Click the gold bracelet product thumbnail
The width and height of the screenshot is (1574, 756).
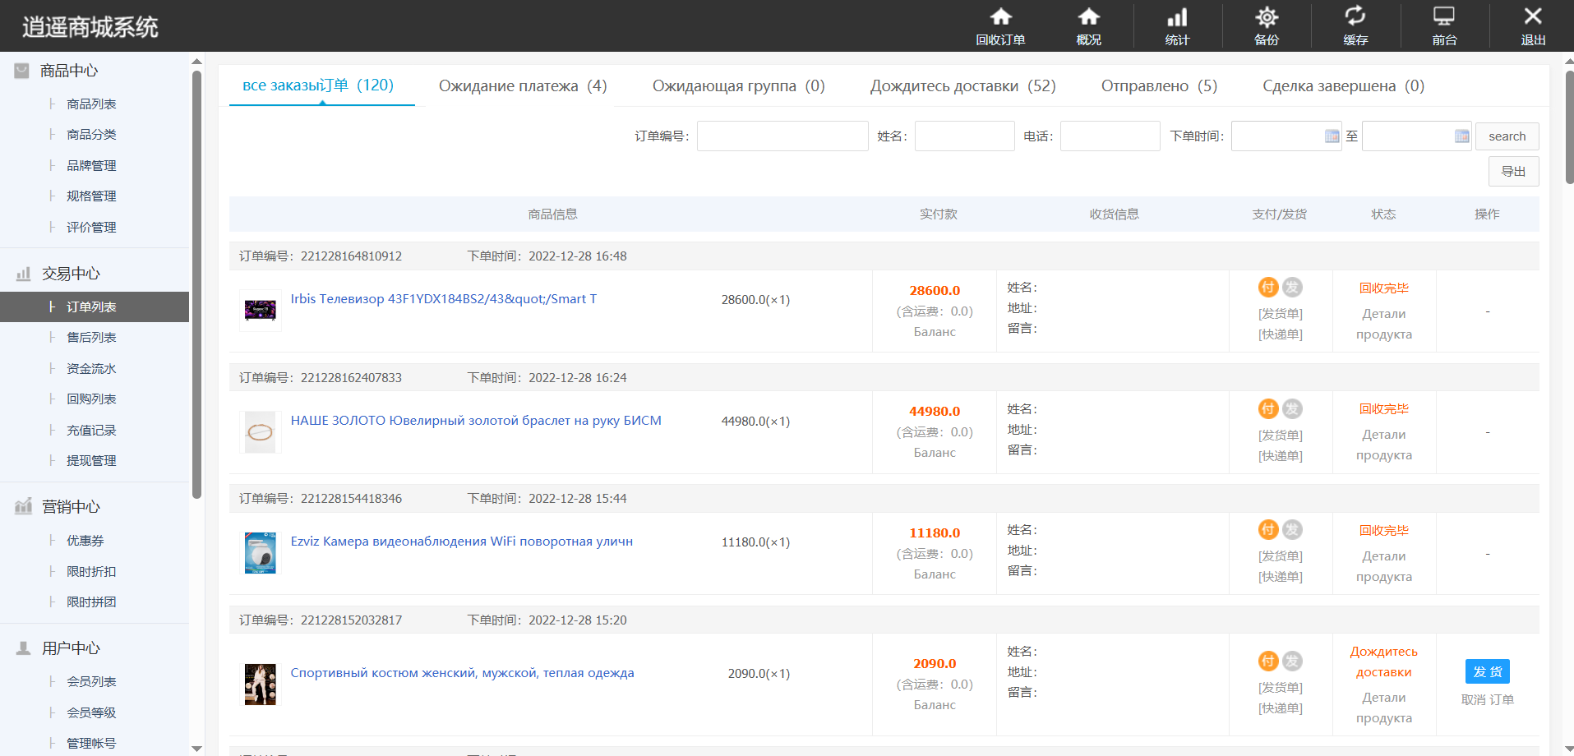[260, 432]
